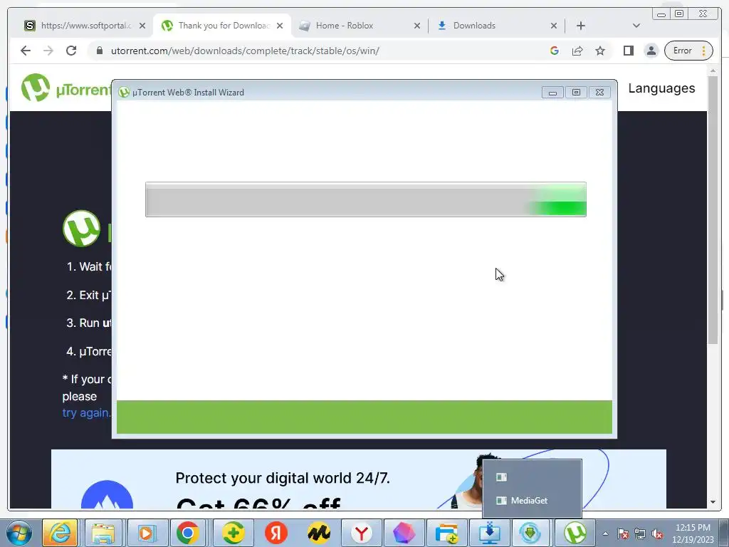Open the Windows Start menu
This screenshot has height=547, width=729.
click(x=18, y=533)
